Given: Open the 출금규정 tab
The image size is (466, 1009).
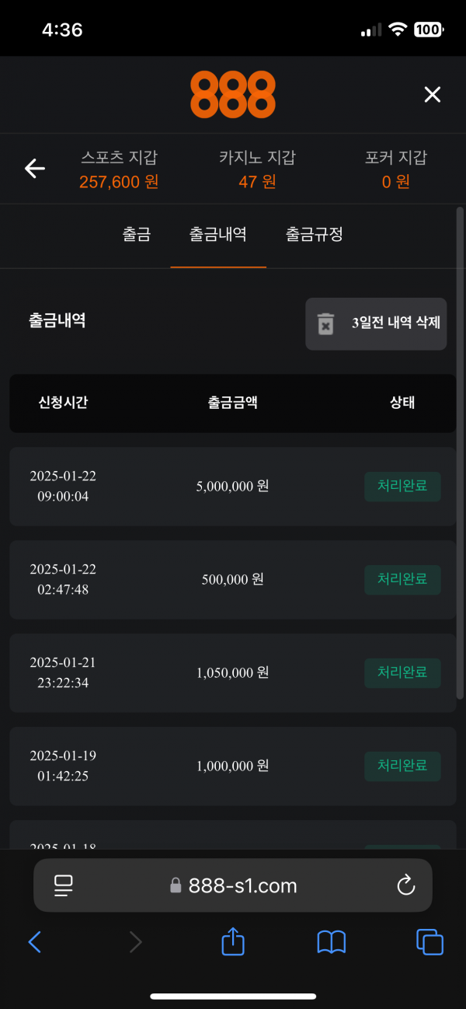Looking at the screenshot, I should pyautogui.click(x=314, y=234).
